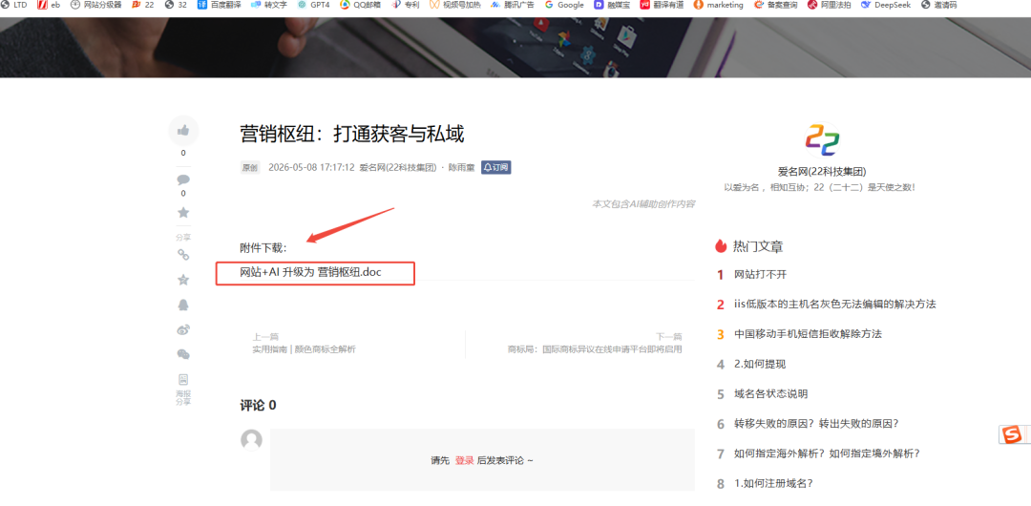This screenshot has height=506, width=1031.
Task: Share to QQ with the bell-shaped icon
Action: 183,305
